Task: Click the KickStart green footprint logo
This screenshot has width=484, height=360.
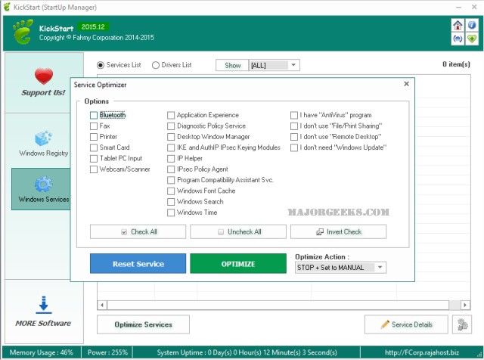Action: tap(23, 32)
